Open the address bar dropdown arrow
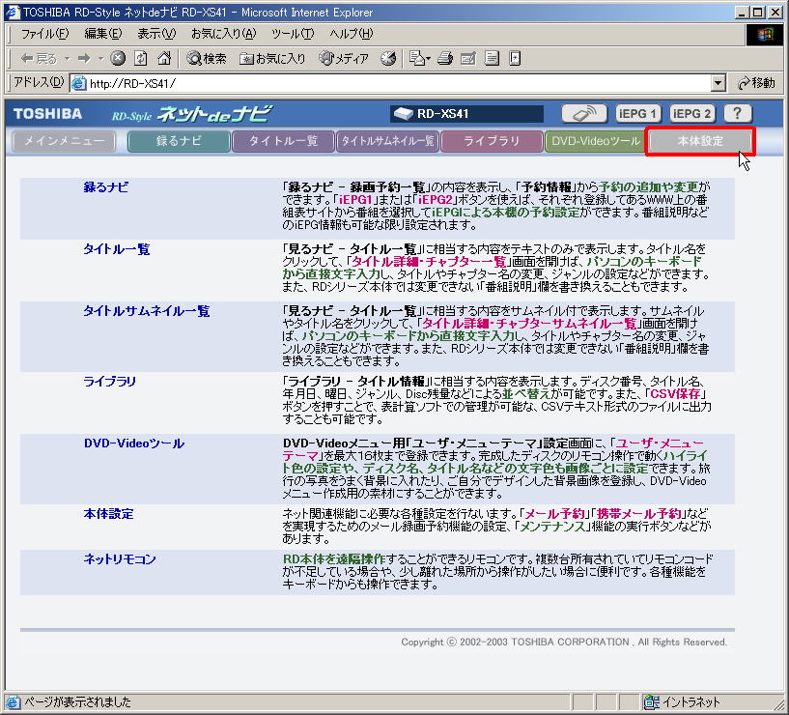789x715 pixels. tap(719, 83)
